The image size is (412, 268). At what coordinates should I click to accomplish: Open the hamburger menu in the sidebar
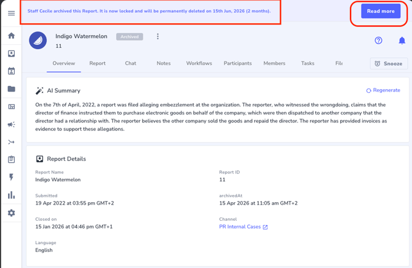[11, 13]
